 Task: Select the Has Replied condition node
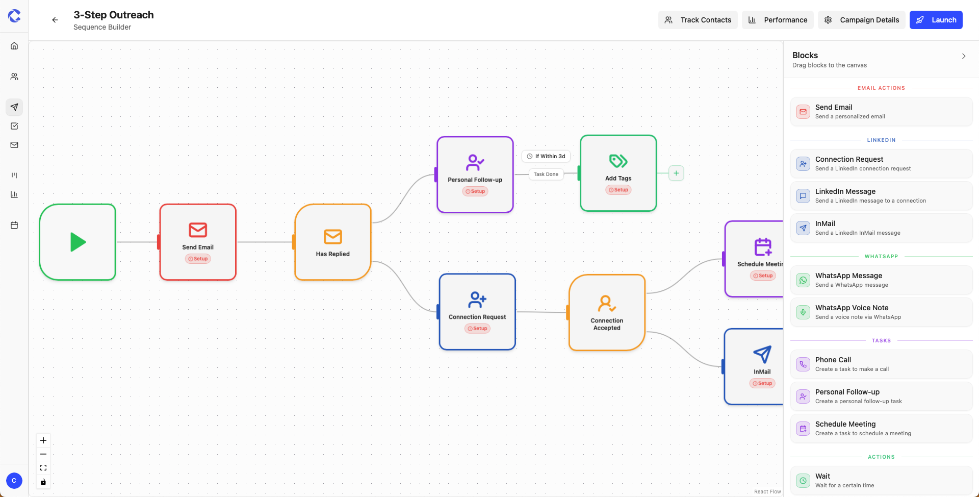[333, 242]
